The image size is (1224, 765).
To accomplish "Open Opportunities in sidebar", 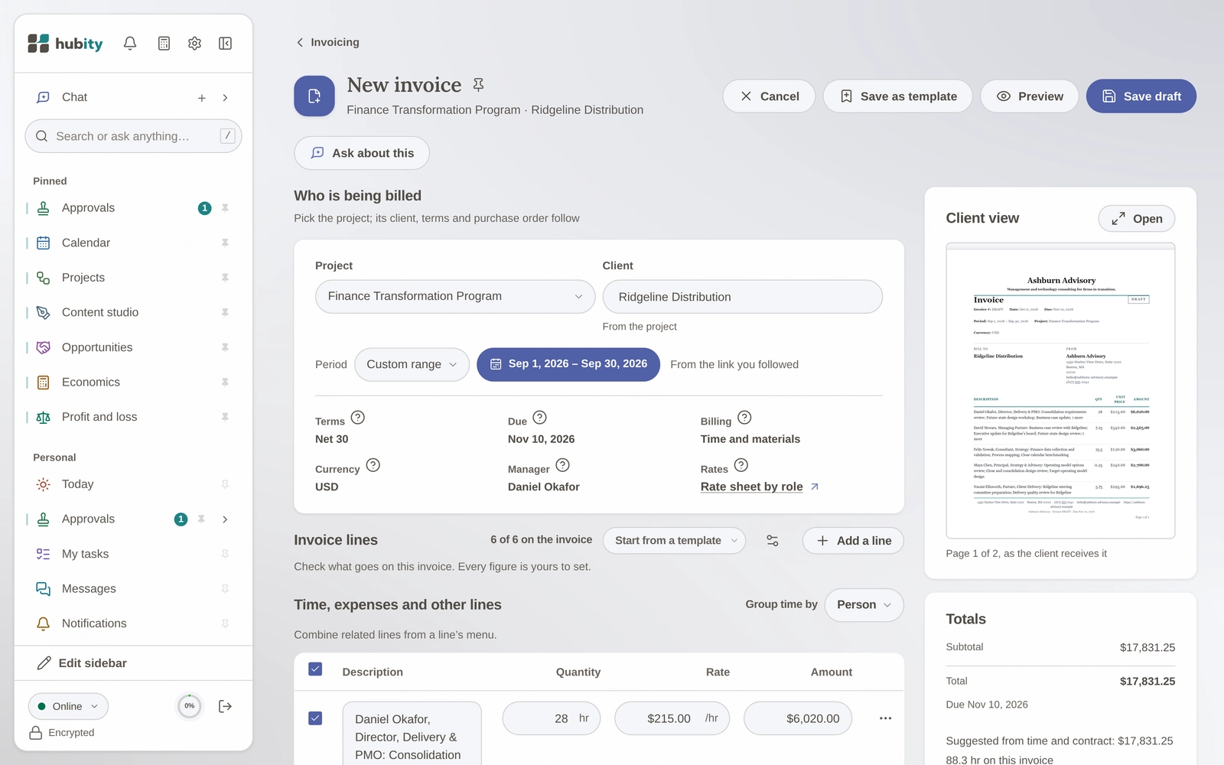I will coord(97,347).
